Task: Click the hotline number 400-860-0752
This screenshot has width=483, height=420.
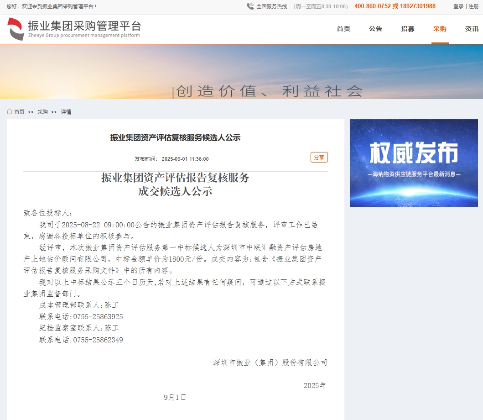Action: (x=373, y=6)
